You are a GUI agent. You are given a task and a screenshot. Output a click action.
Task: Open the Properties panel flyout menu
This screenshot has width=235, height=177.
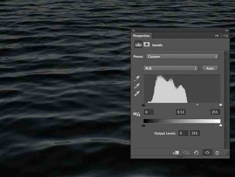coord(226,36)
